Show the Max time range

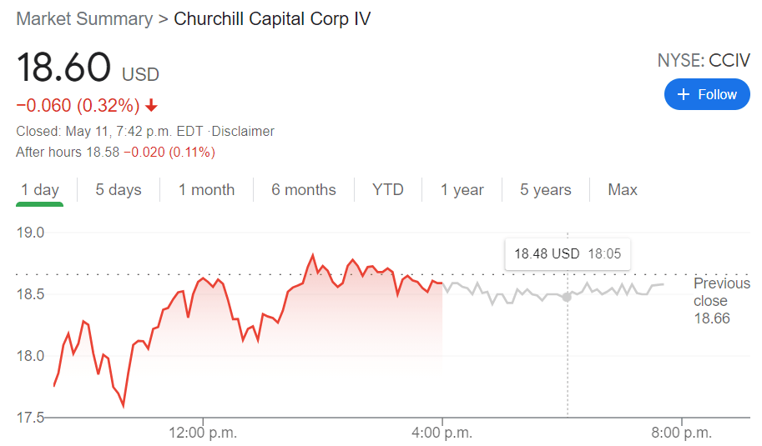click(623, 190)
